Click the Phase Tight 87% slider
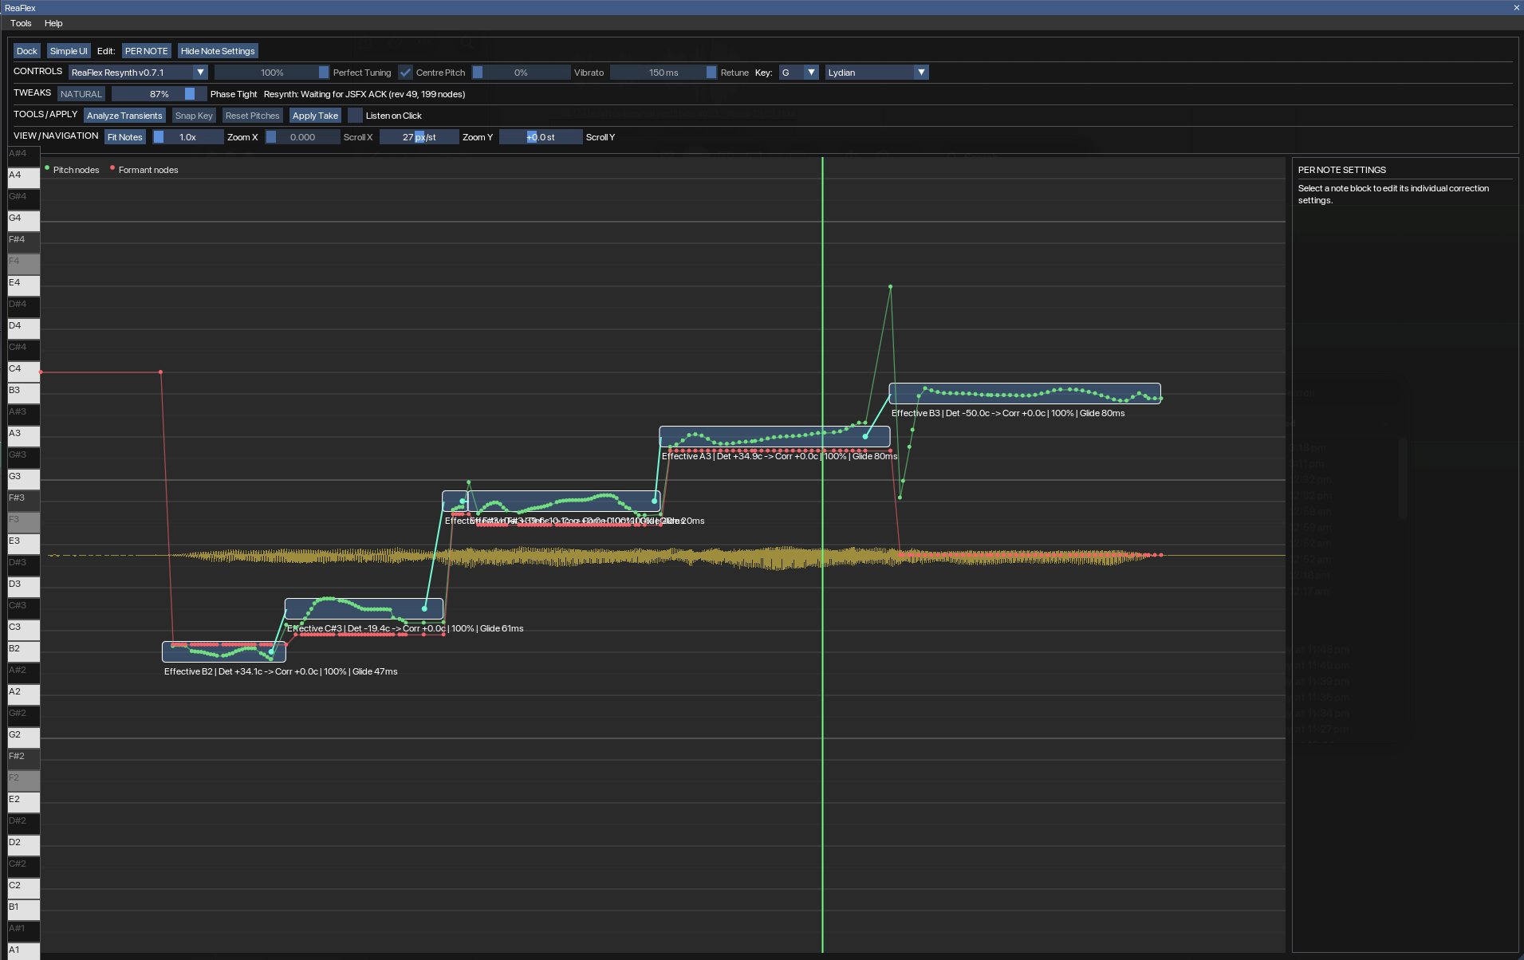 pos(159,94)
